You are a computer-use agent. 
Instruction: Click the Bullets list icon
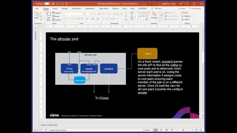(x=104, y=14)
